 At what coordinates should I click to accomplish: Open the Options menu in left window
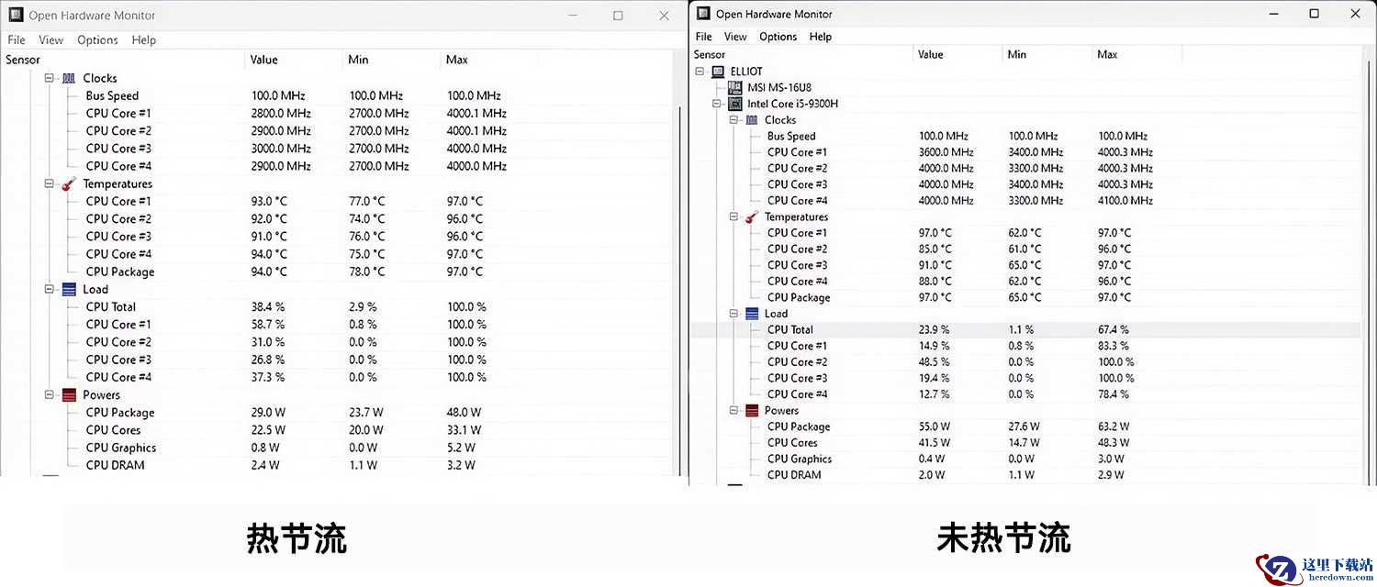pyautogui.click(x=97, y=39)
